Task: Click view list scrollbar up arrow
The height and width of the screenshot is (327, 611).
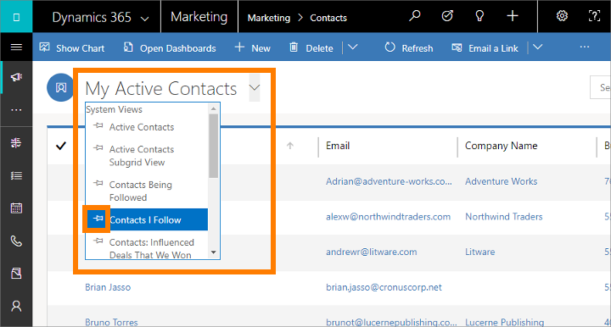Action: [x=213, y=108]
